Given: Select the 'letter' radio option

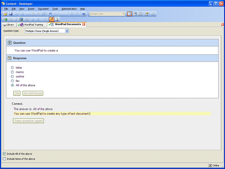Looking at the screenshot, I should click(x=13, y=68).
